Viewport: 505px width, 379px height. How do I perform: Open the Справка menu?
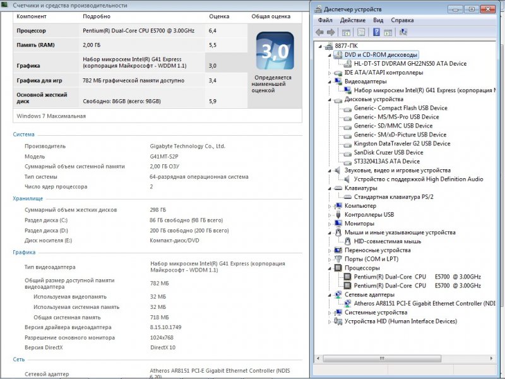tap(402, 20)
